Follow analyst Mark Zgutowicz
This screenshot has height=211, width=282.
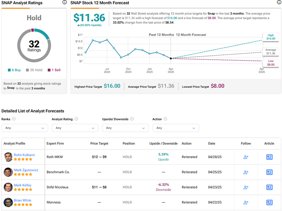(246, 172)
